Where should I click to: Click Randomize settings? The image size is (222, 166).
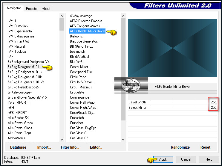pos(180,147)
